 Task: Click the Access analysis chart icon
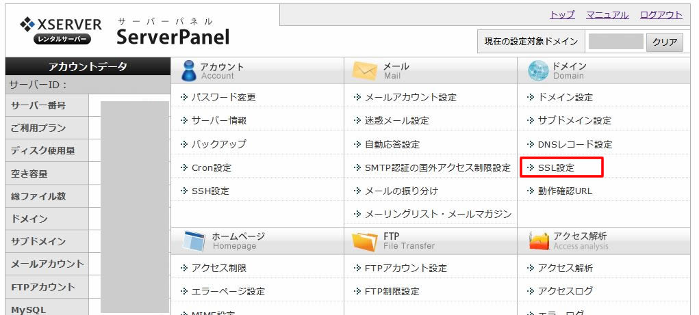pyautogui.click(x=539, y=241)
